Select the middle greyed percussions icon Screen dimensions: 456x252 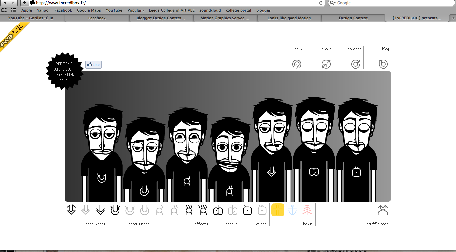pos(130,210)
